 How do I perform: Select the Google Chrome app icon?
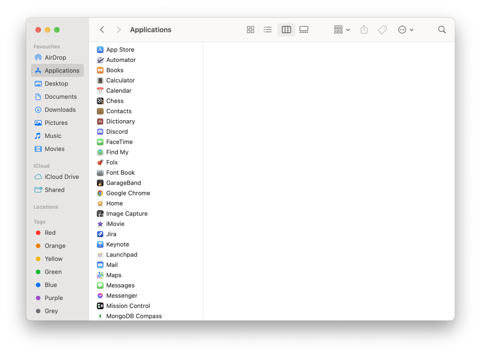100,193
